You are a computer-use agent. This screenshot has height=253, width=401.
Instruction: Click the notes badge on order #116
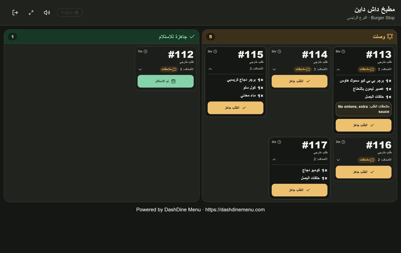[x=367, y=160]
